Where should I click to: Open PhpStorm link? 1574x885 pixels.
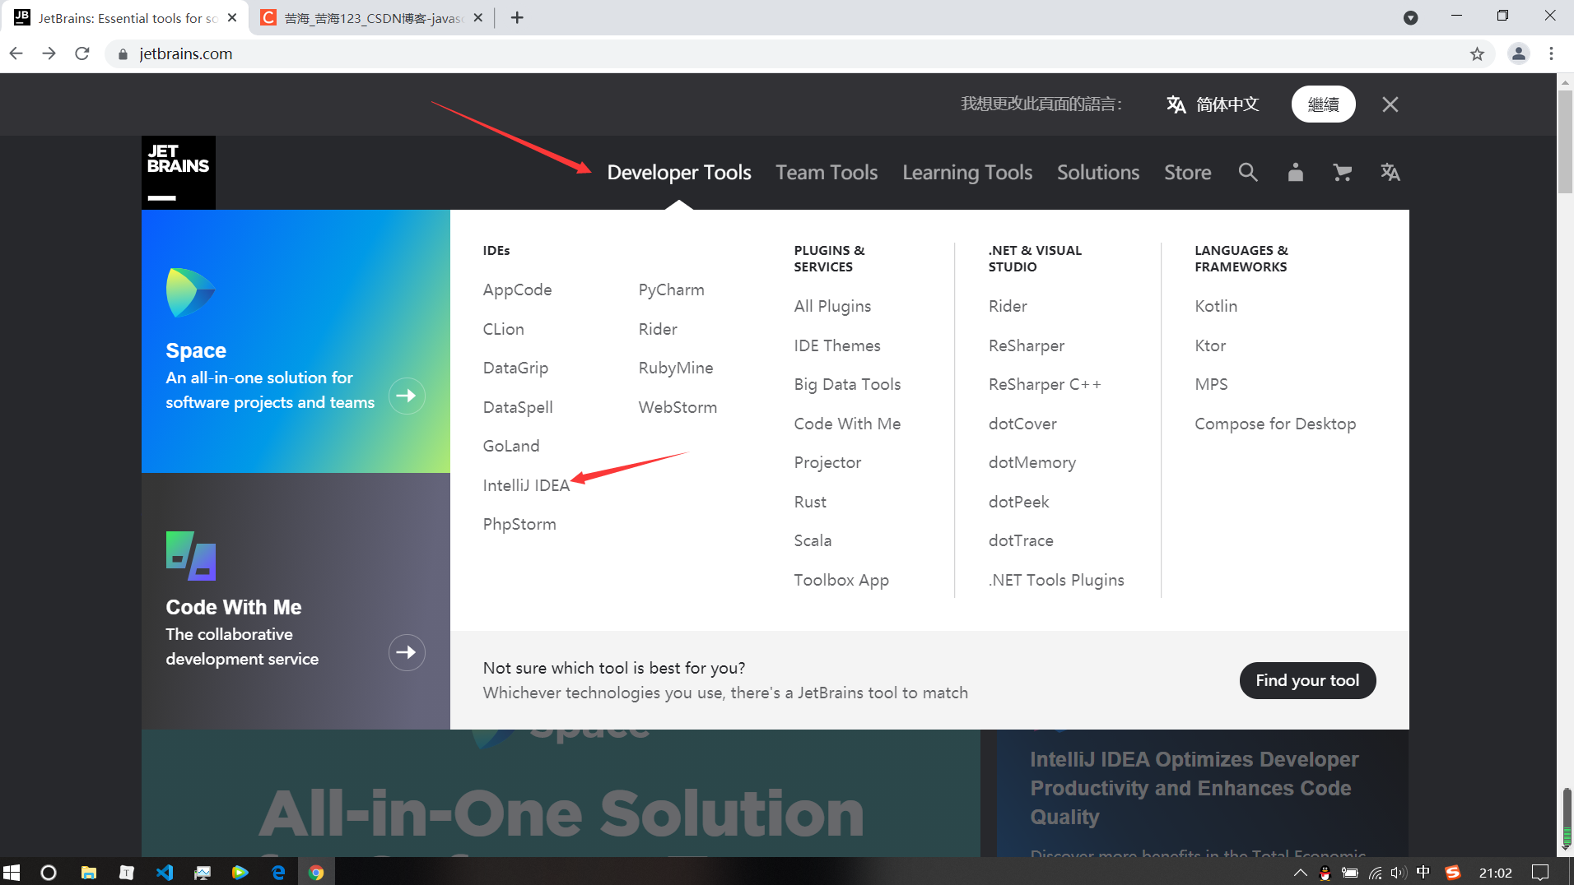point(519,524)
